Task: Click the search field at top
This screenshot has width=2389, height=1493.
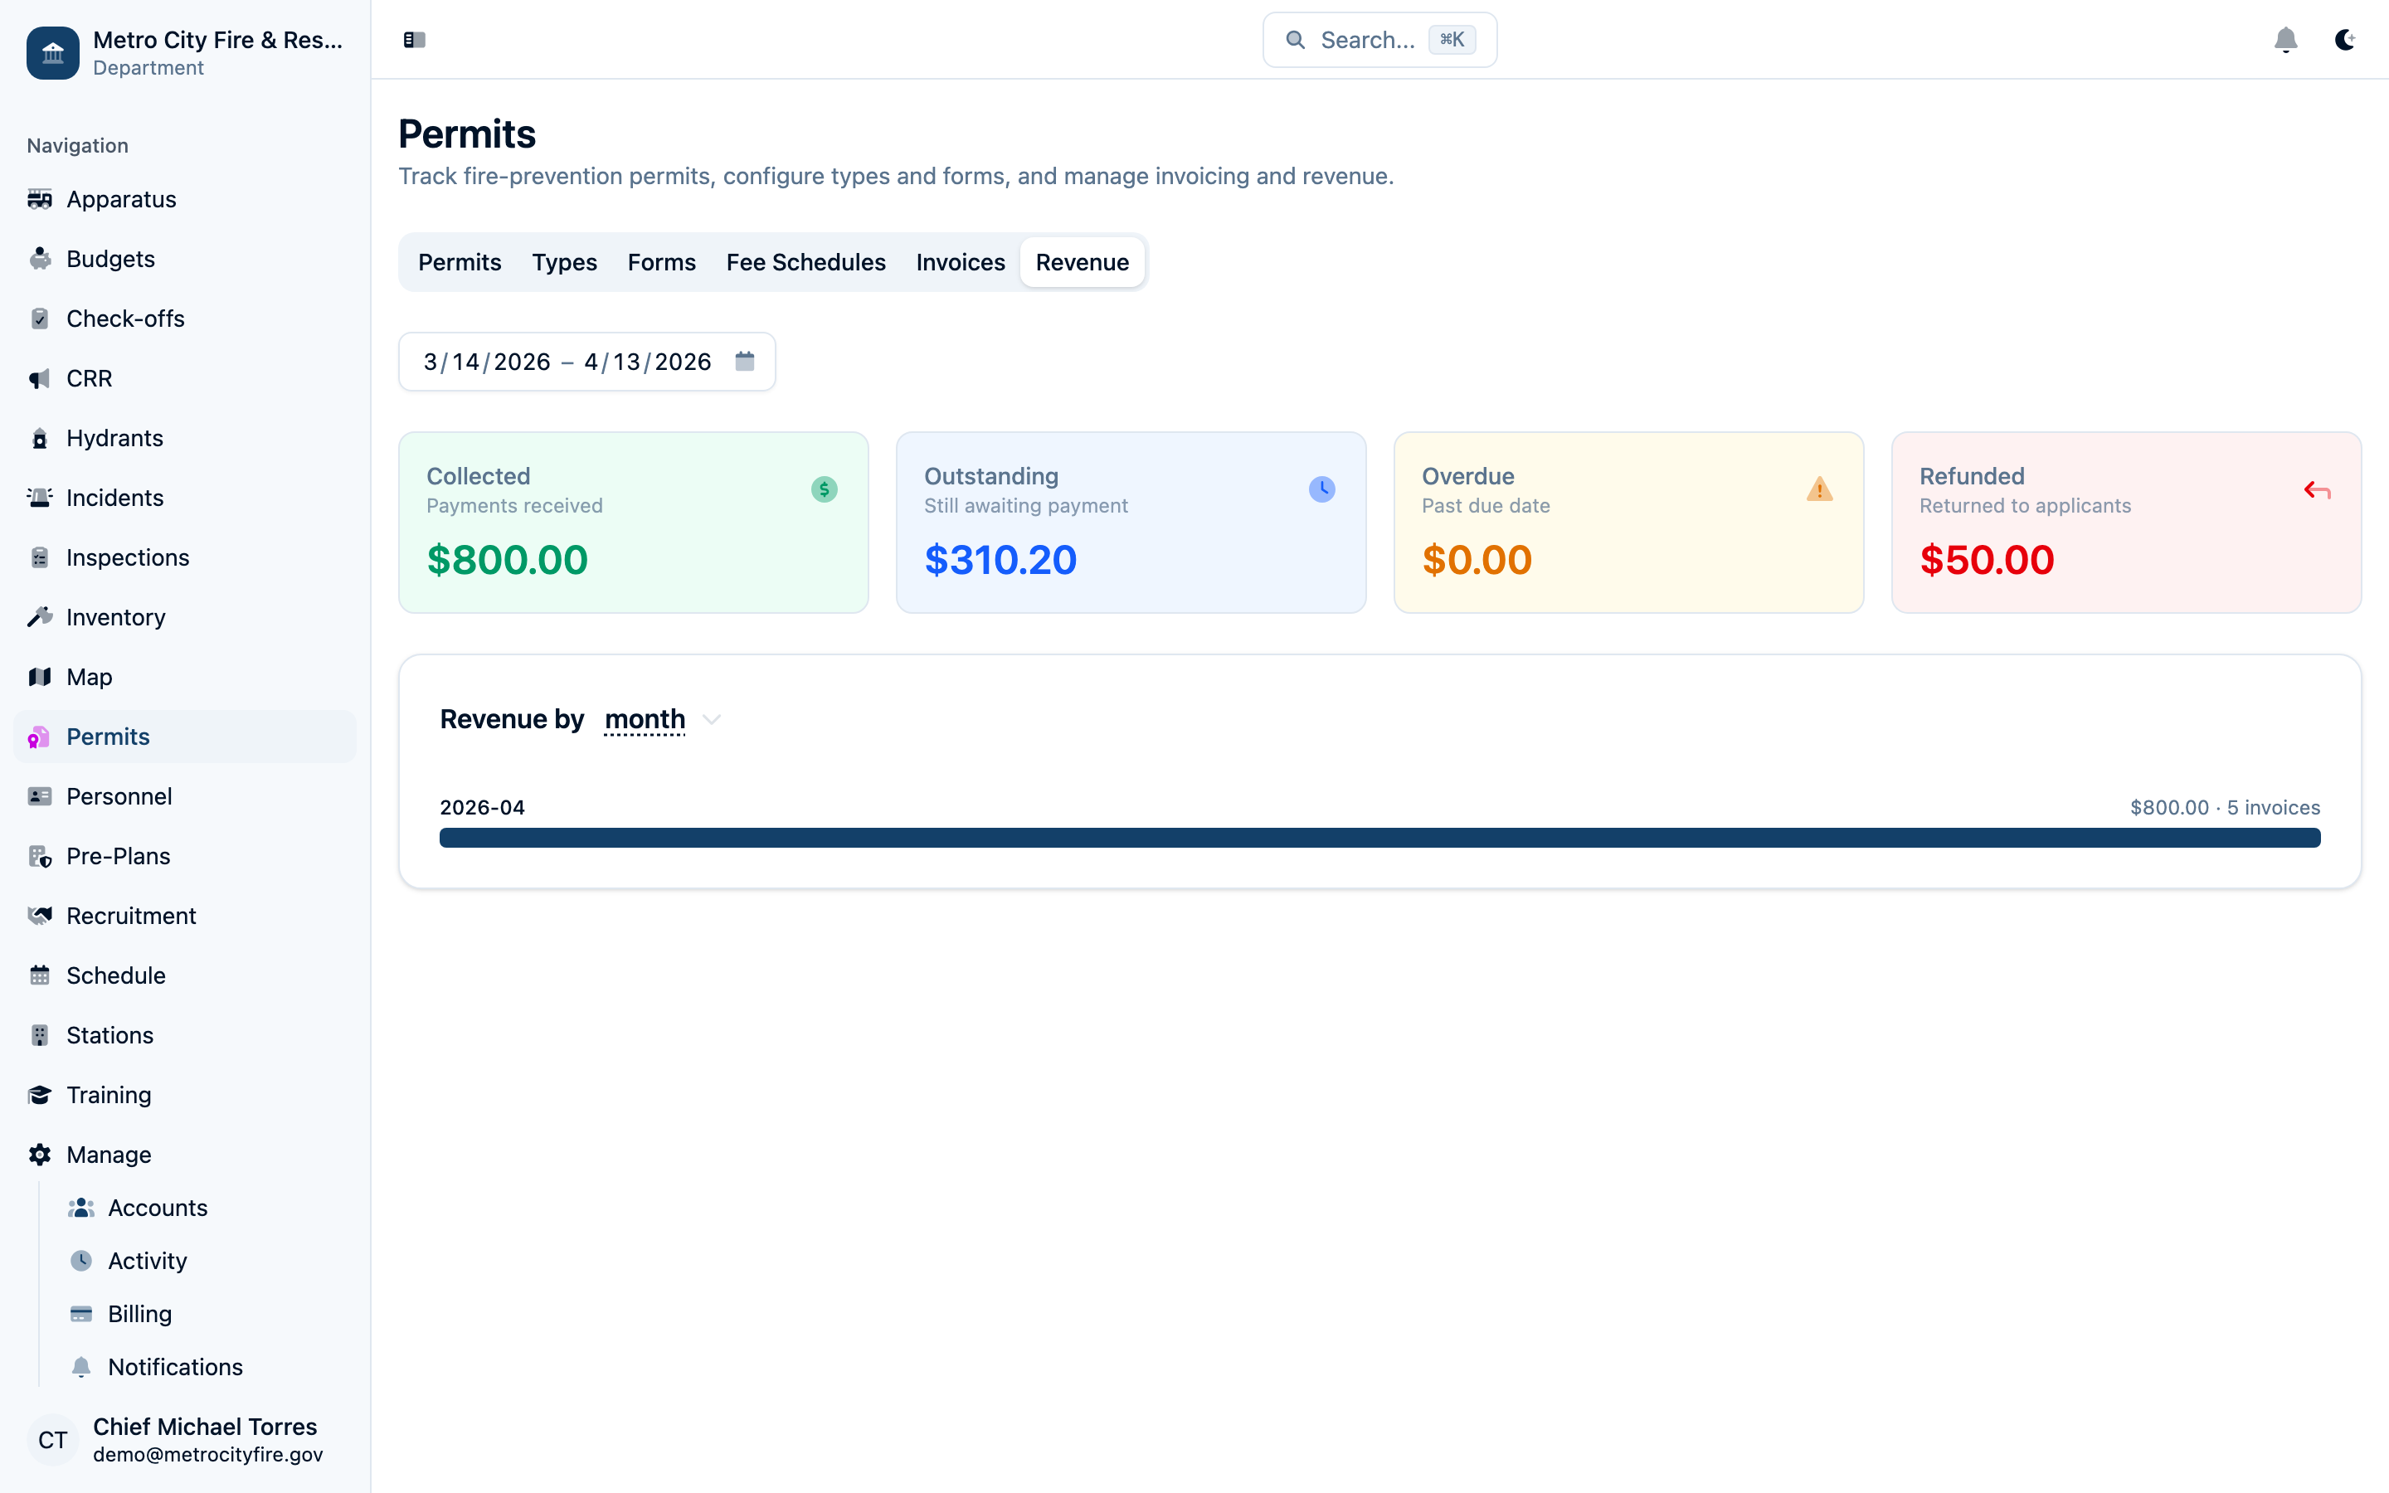Action: (x=1378, y=40)
